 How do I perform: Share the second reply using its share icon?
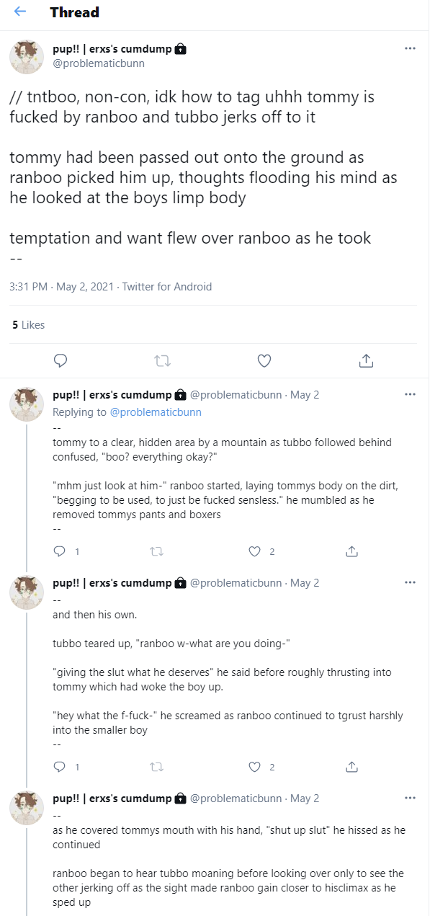coord(352,767)
